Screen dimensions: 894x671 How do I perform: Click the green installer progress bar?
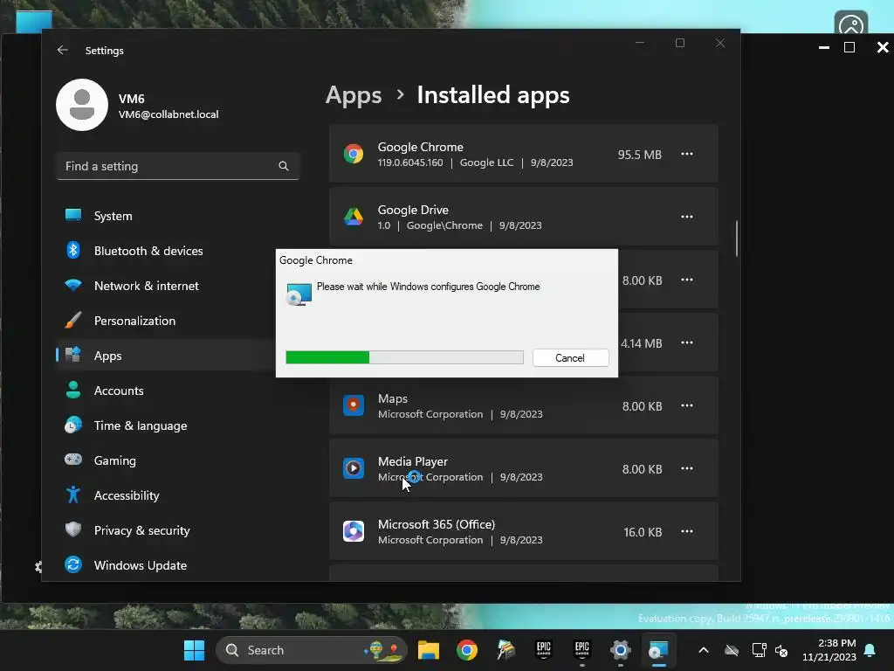point(404,357)
